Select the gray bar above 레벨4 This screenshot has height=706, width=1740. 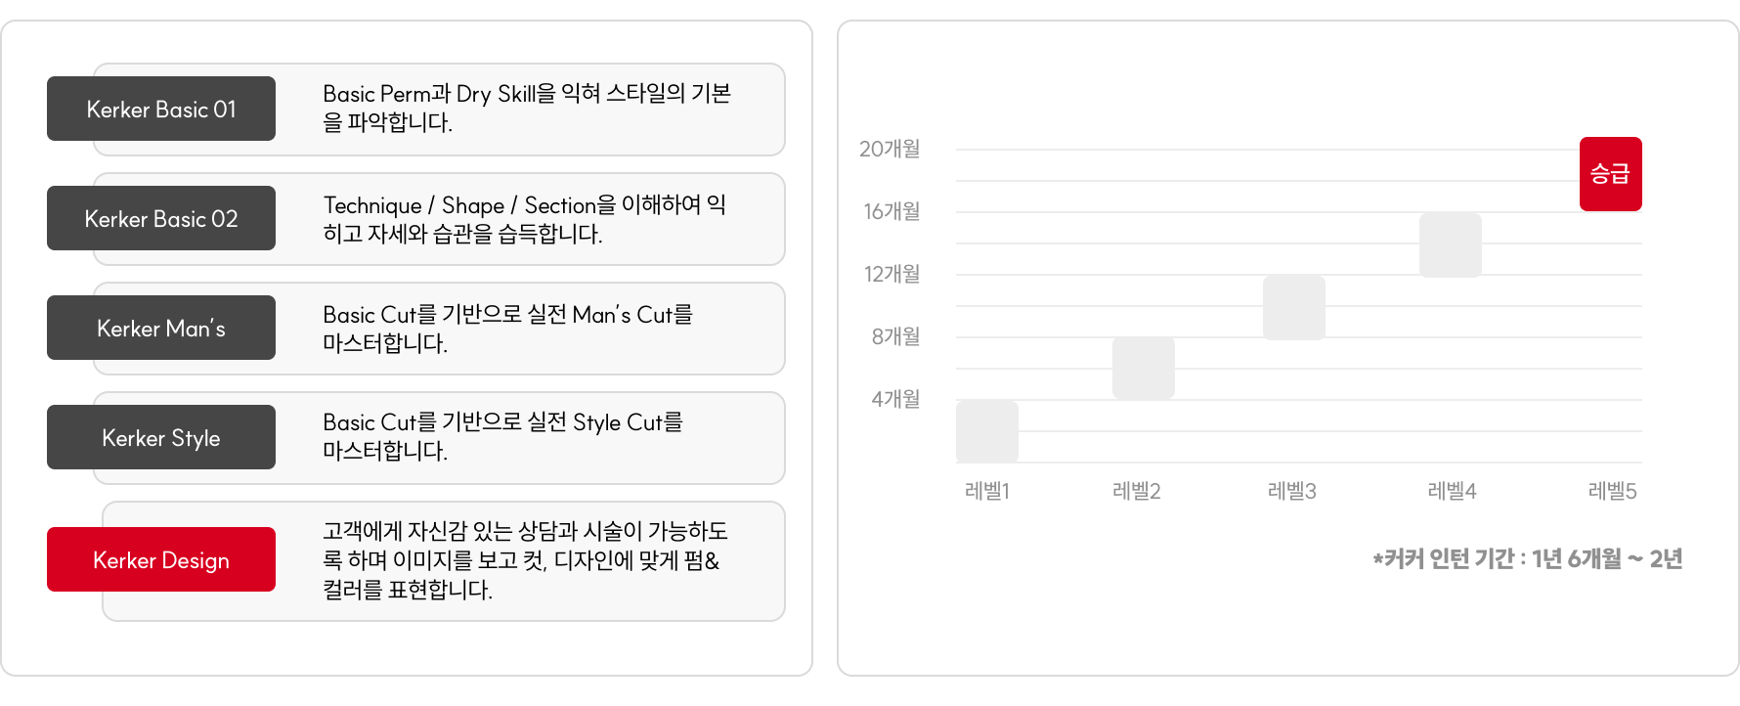click(x=1450, y=244)
